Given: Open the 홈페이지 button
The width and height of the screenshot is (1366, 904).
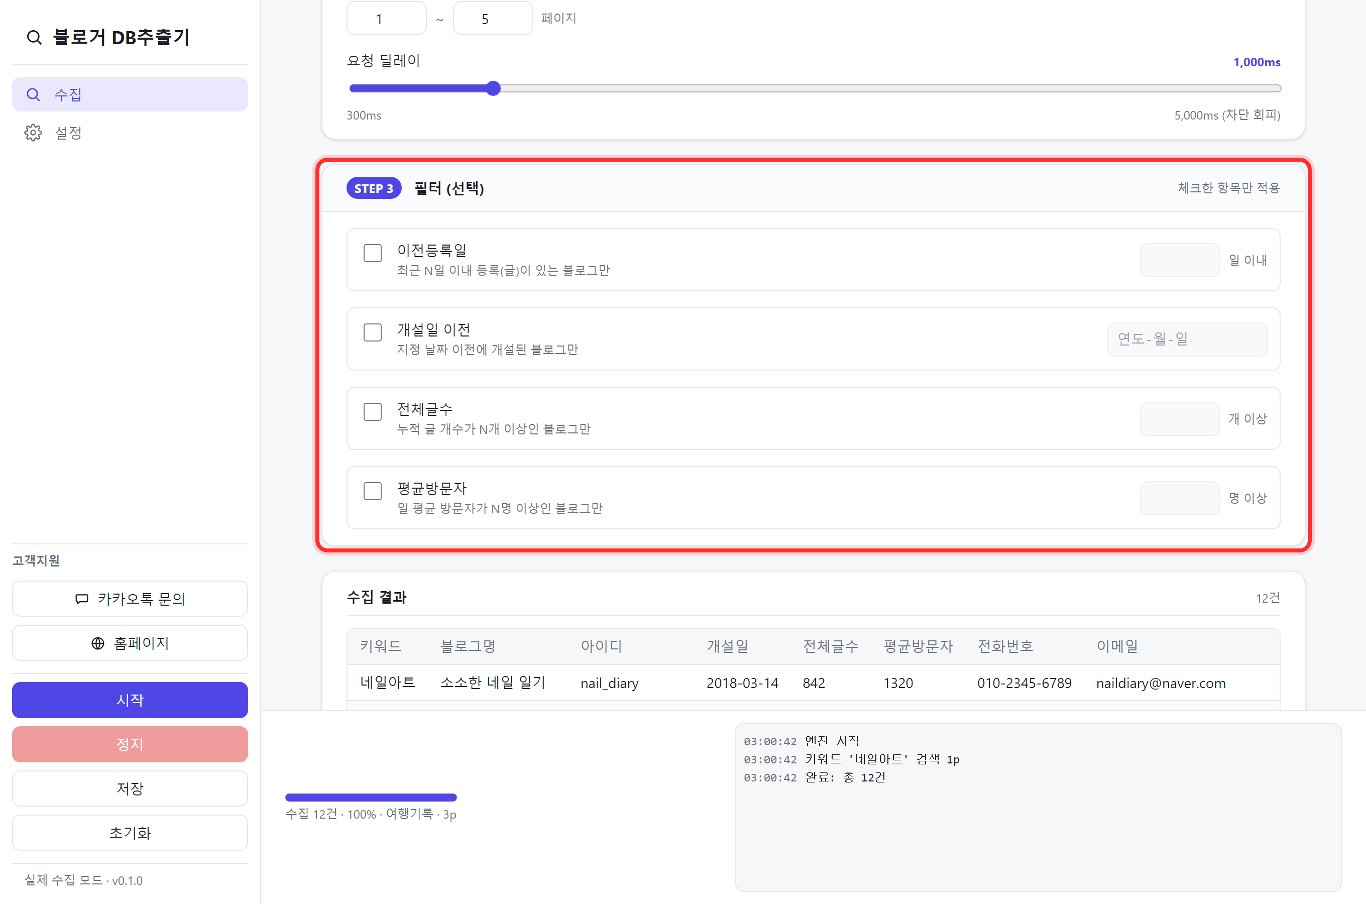Looking at the screenshot, I should coord(130,643).
